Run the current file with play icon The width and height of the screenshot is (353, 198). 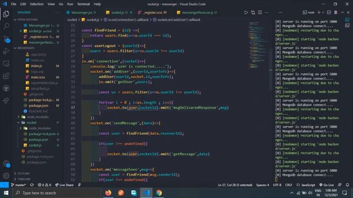coord(246,13)
